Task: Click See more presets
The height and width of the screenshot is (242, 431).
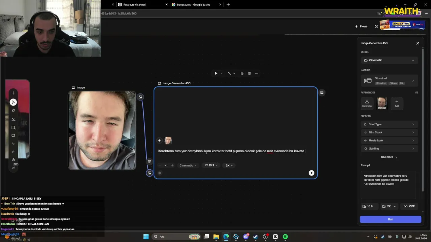Action: pyautogui.click(x=389, y=157)
